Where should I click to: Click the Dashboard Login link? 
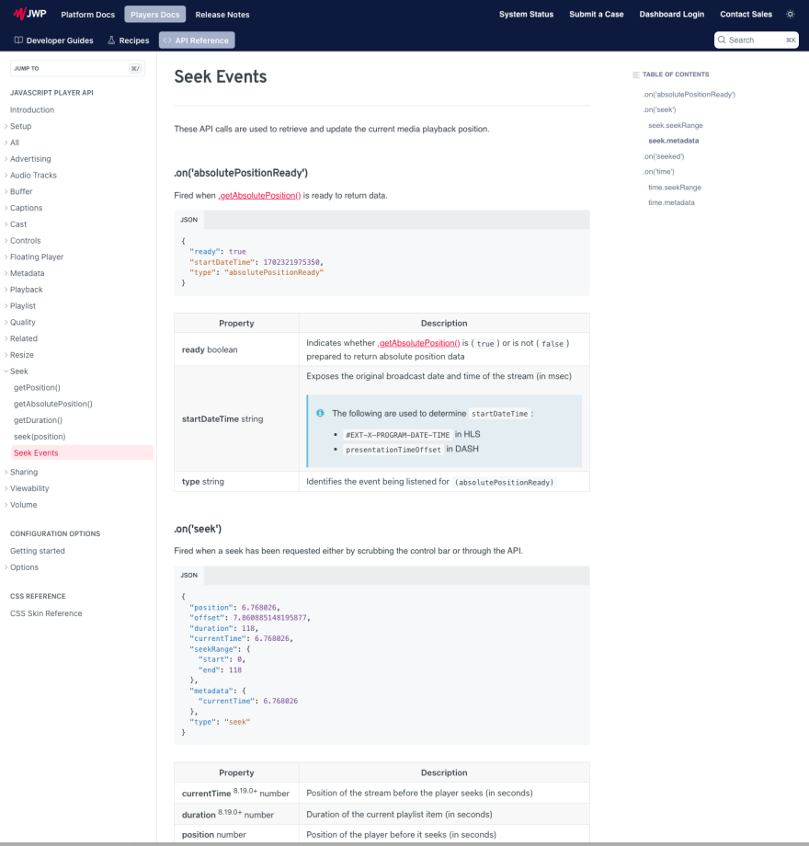click(x=671, y=14)
